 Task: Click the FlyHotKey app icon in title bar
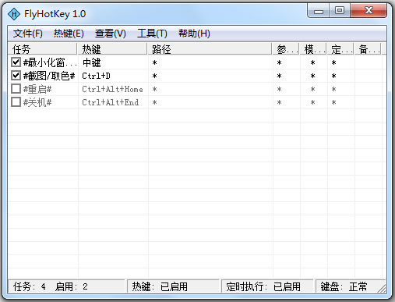[x=14, y=14]
